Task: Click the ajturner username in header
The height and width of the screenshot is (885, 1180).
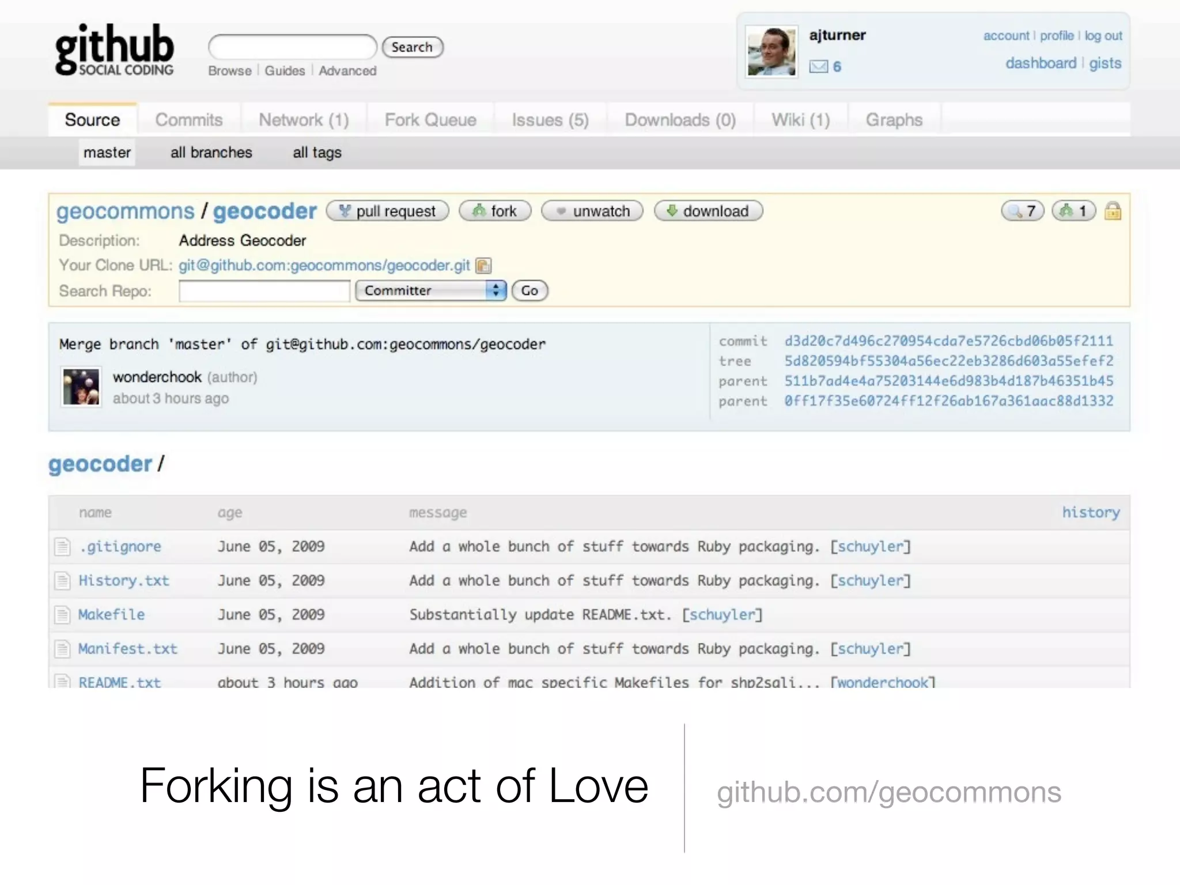Action: tap(837, 35)
